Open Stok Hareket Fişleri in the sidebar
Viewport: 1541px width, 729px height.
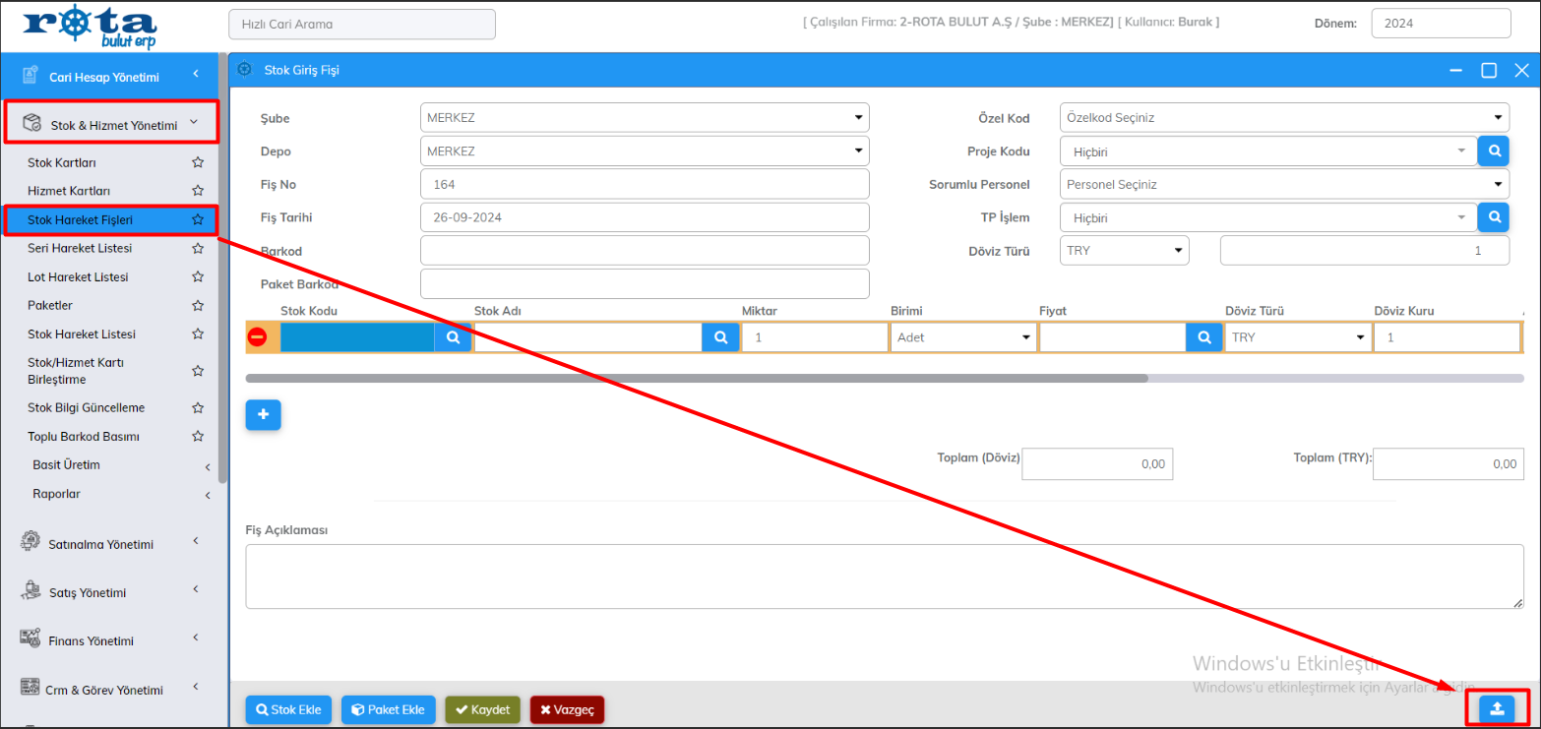click(x=81, y=220)
